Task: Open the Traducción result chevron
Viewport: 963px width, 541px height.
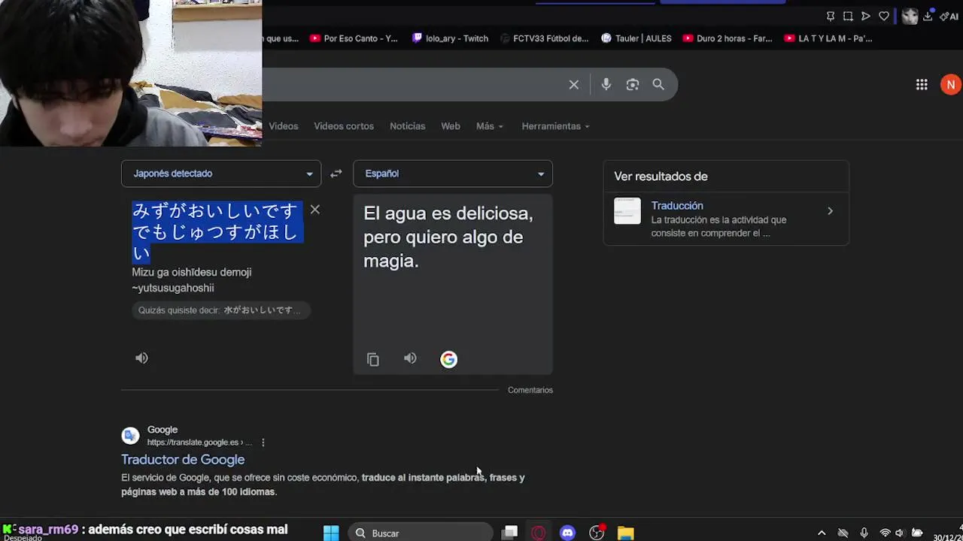Action: pyautogui.click(x=830, y=211)
